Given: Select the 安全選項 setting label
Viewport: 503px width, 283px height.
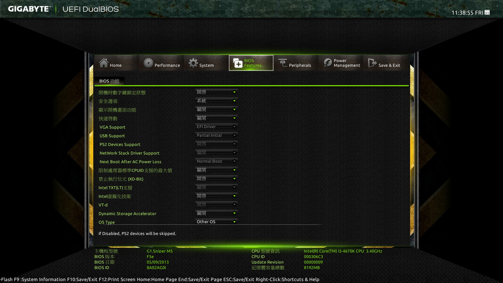Looking at the screenshot, I should pyautogui.click(x=108, y=101).
